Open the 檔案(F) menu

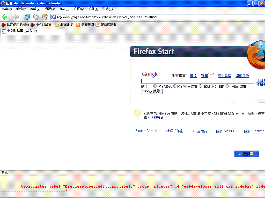pyautogui.click(x=7, y=9)
